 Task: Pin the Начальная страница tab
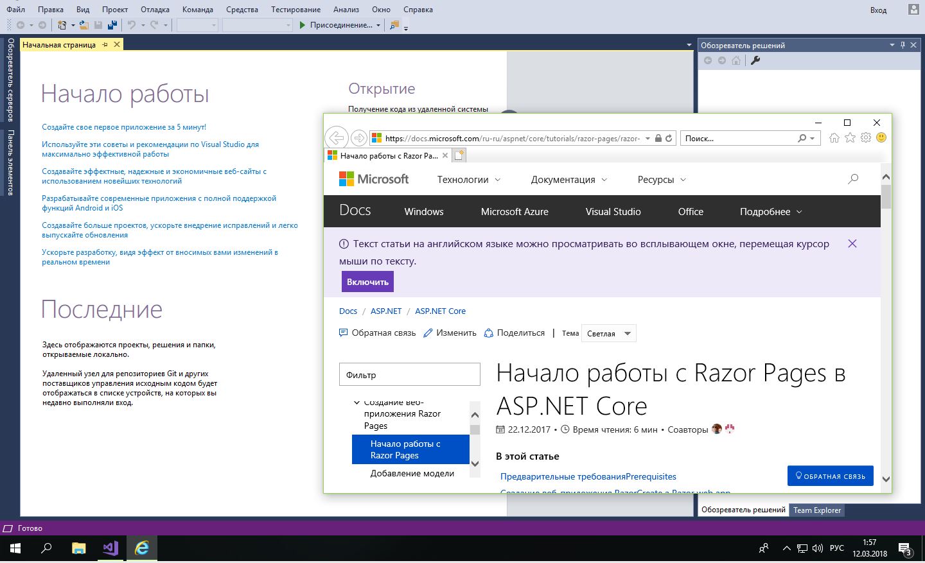coord(105,45)
